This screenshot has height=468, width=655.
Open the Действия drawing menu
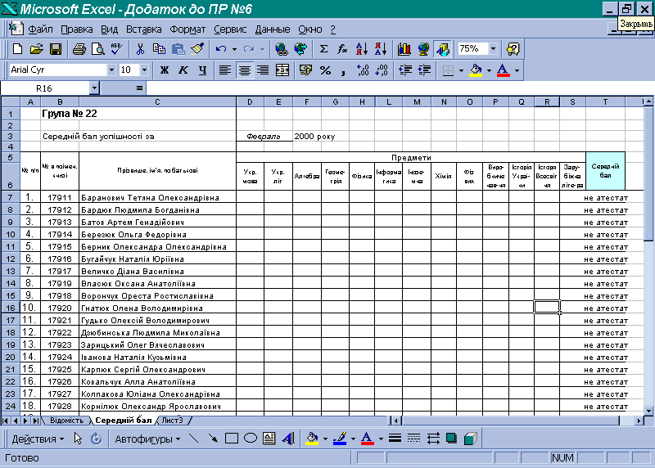click(x=38, y=439)
